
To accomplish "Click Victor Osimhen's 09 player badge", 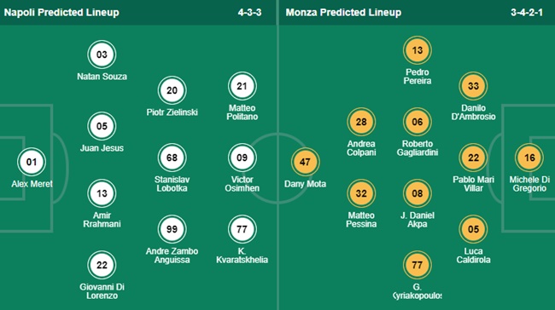I will coord(242,158).
